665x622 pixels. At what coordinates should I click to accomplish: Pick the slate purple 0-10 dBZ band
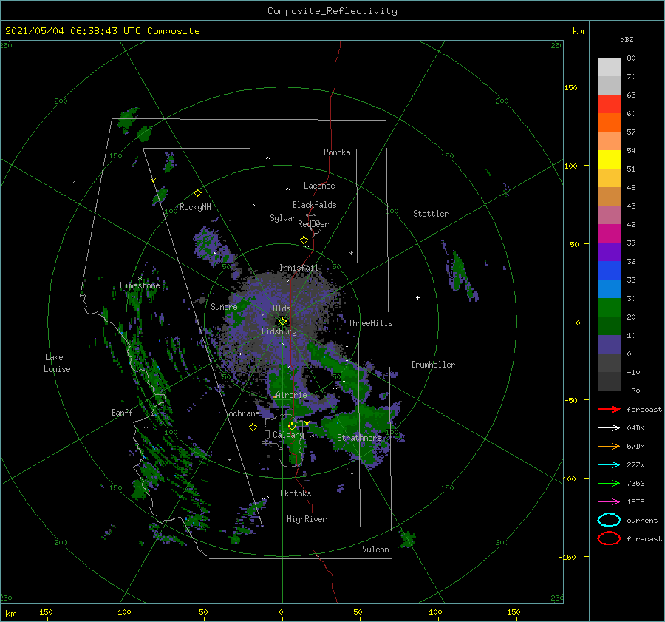pyautogui.click(x=609, y=345)
